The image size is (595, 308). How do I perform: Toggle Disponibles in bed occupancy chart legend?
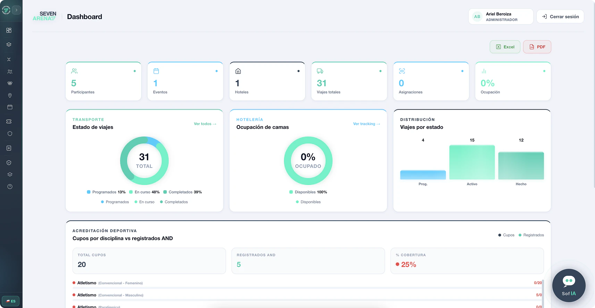308,202
